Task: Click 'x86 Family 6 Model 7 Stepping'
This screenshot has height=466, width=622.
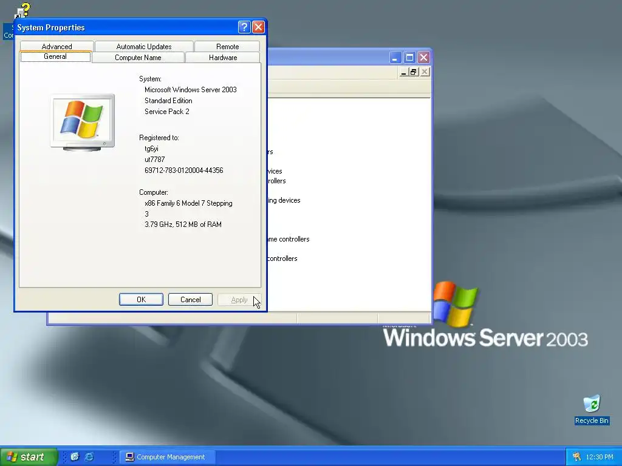Action: click(188, 203)
